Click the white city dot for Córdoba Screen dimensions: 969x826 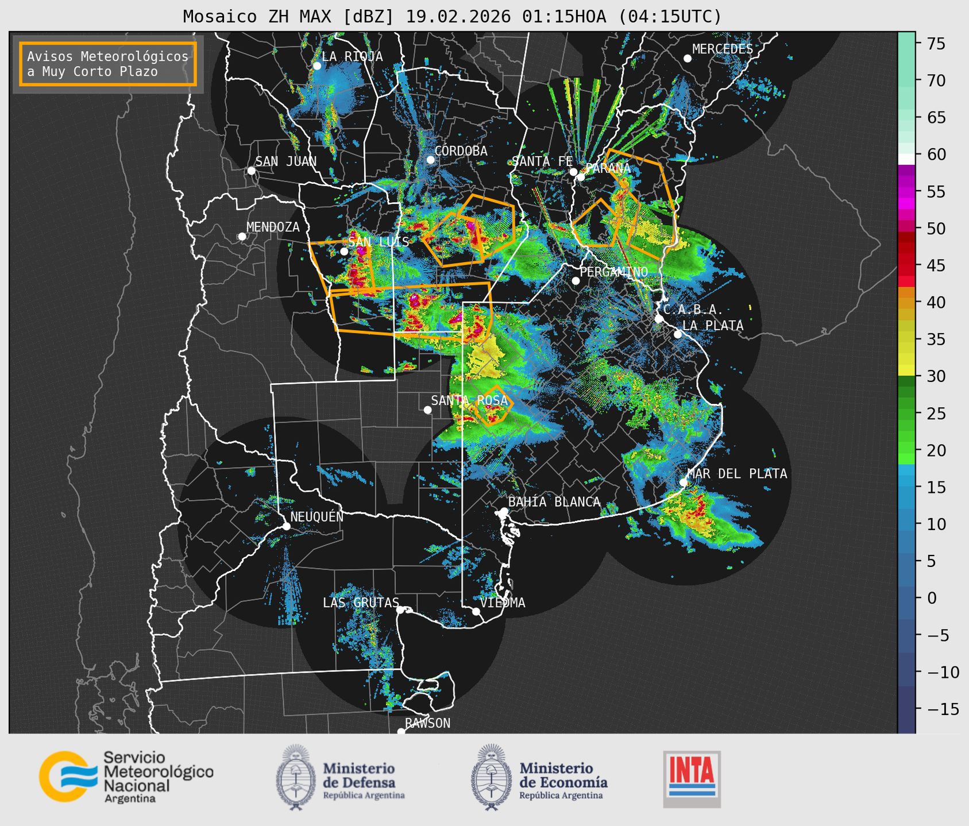point(430,160)
